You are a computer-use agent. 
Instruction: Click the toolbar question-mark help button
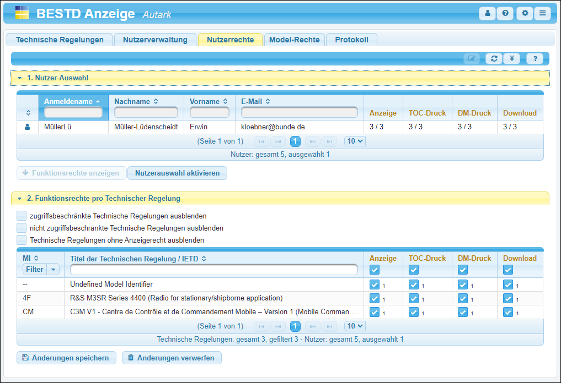point(535,58)
